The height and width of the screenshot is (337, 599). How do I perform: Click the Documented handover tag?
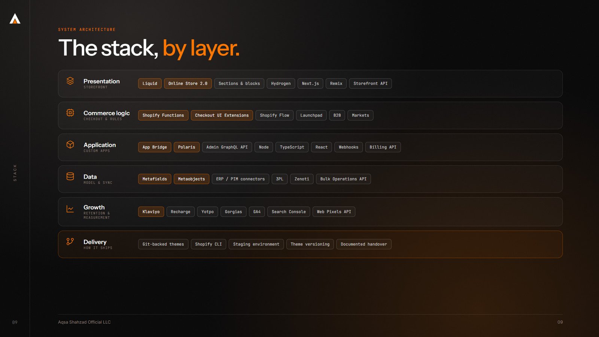364,244
